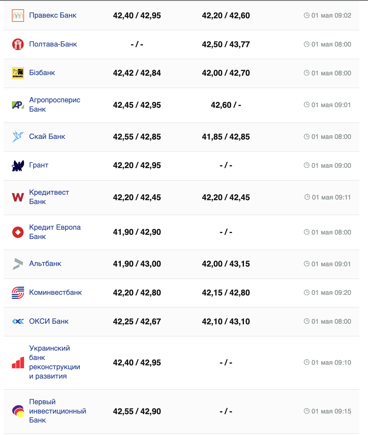Click the red Полтава-Банк logo
This screenshot has height=435, width=368.
tap(18, 44)
